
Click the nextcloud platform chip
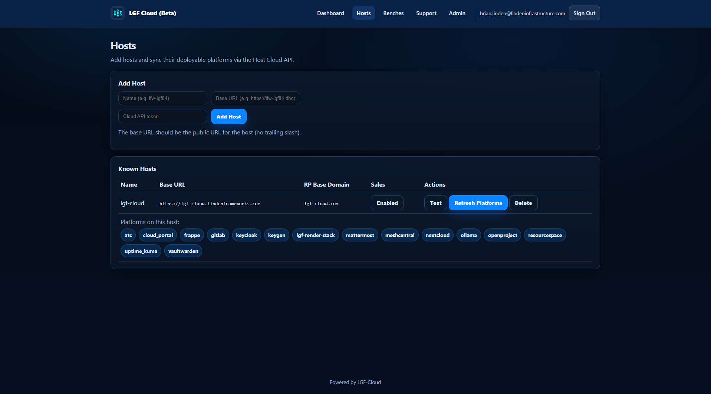437,235
